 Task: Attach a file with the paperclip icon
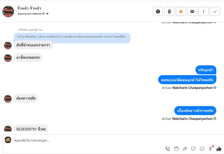pos(185,149)
